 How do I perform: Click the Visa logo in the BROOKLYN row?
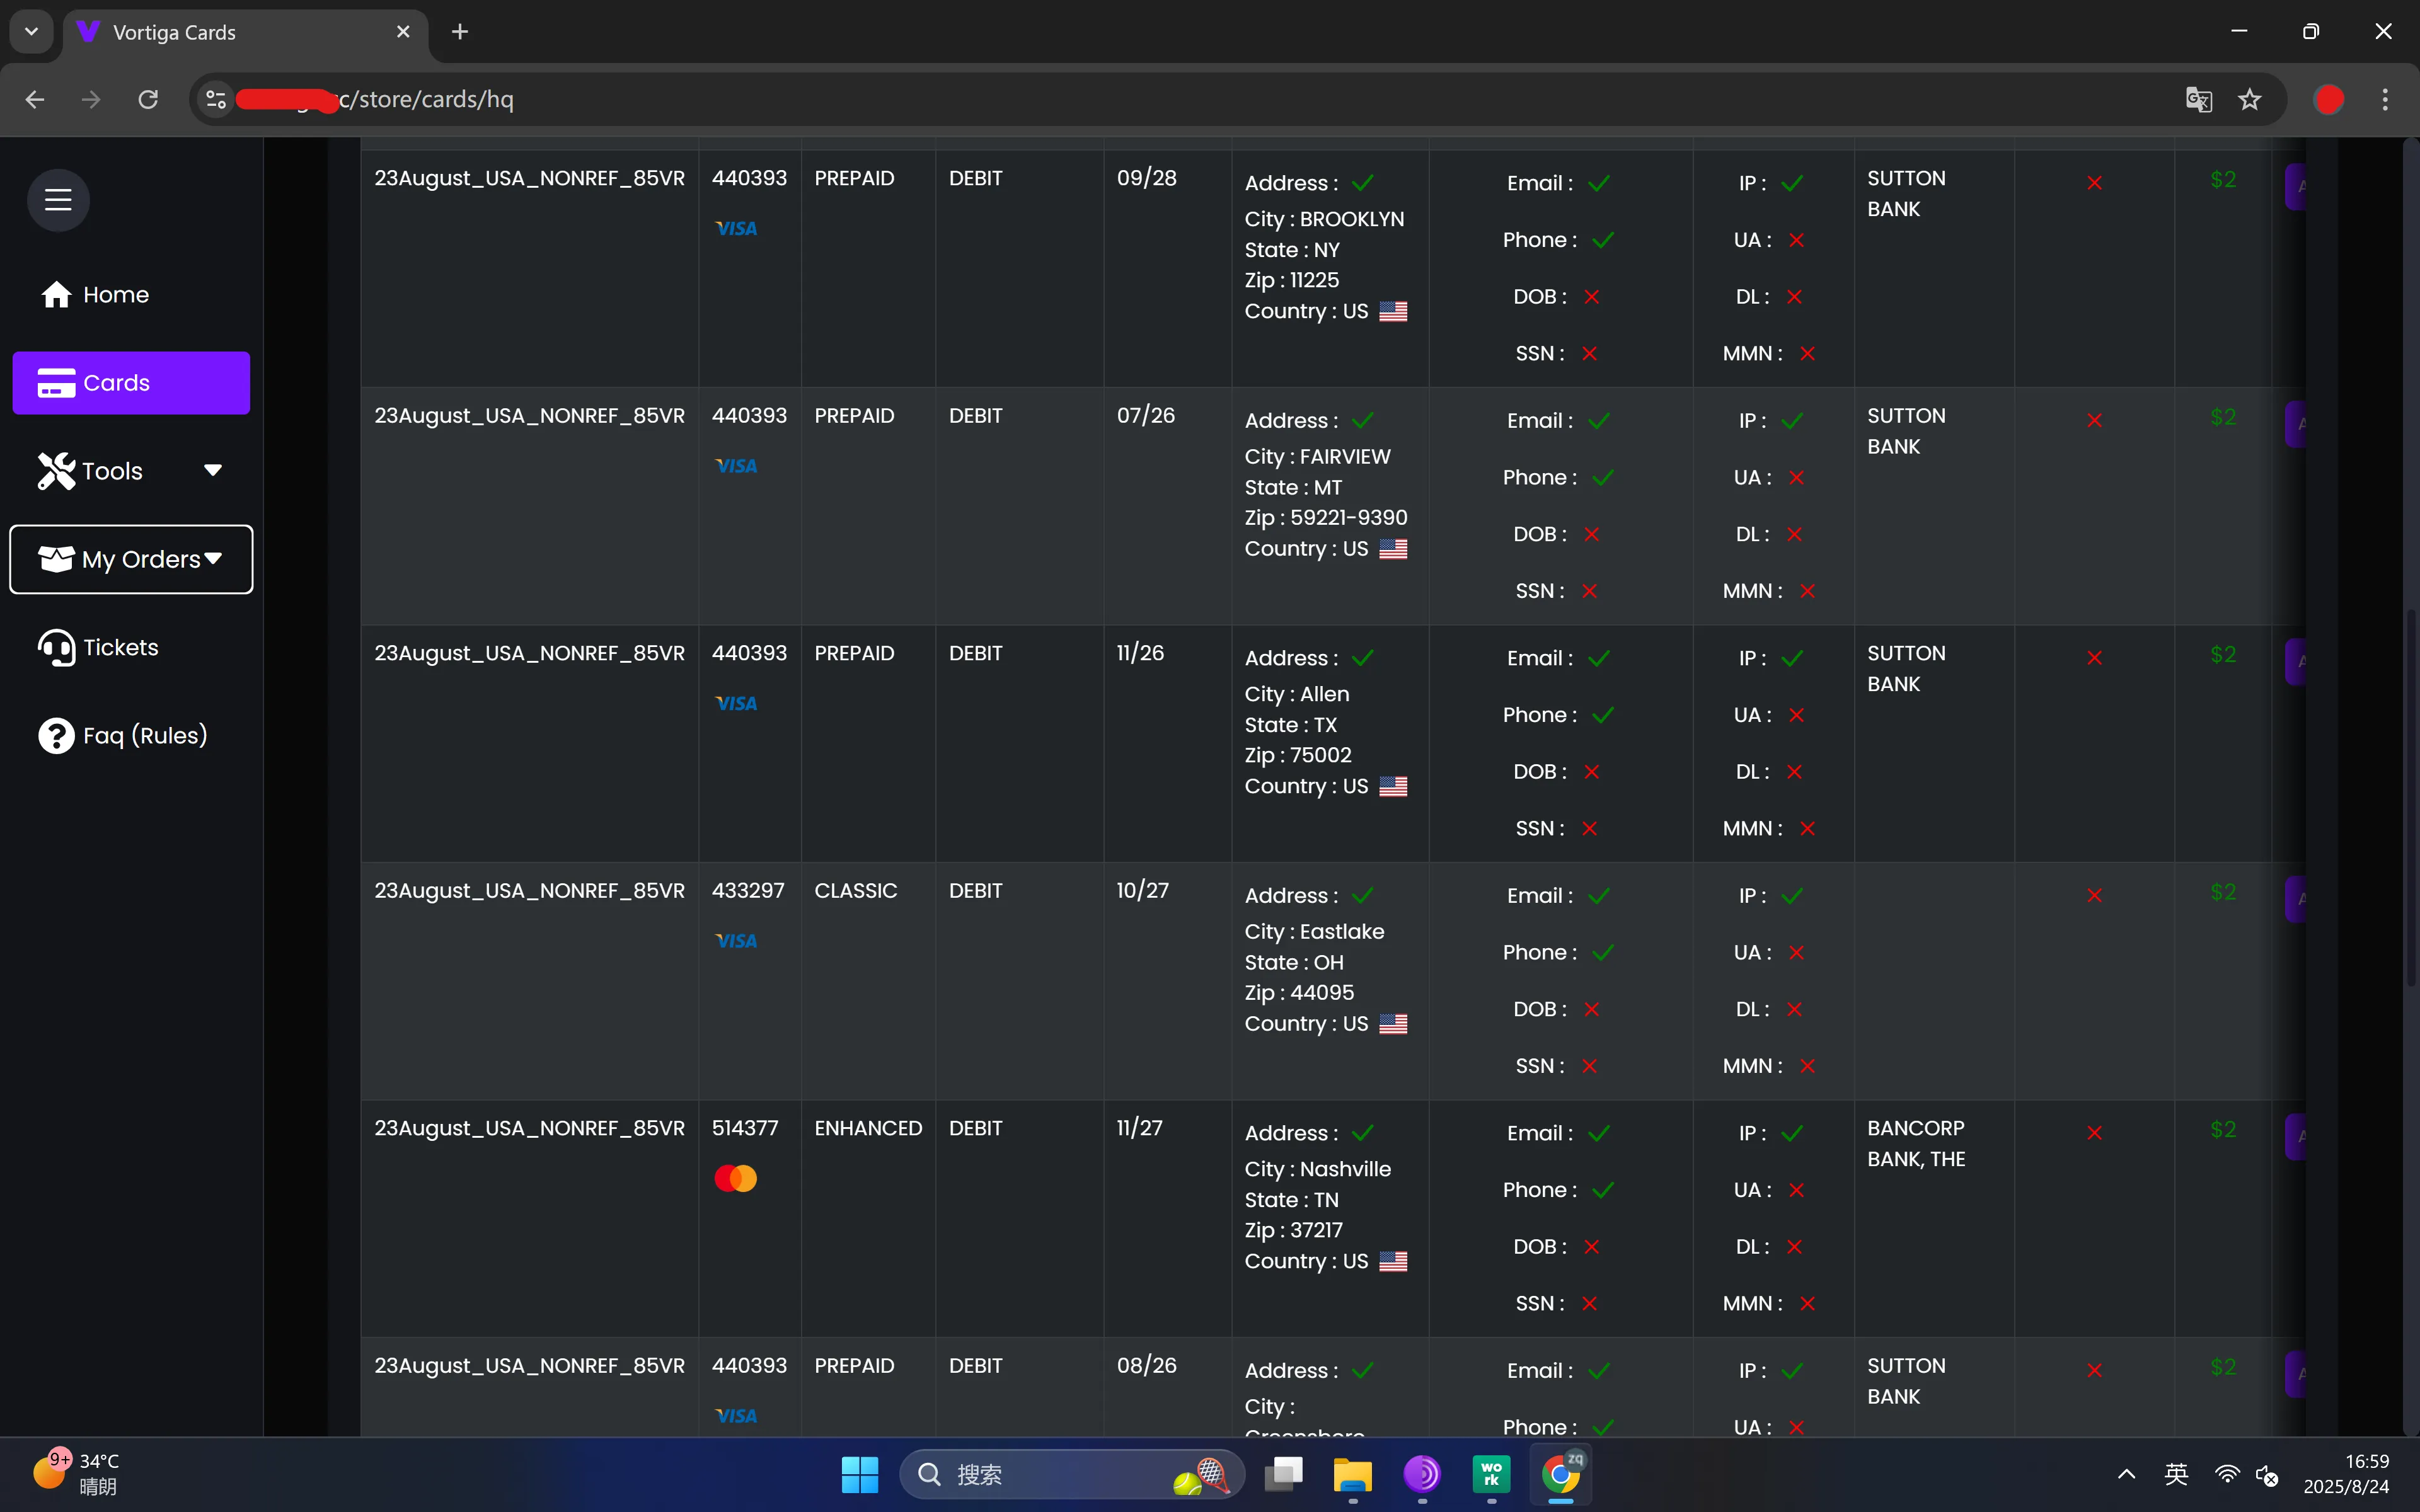[736, 229]
